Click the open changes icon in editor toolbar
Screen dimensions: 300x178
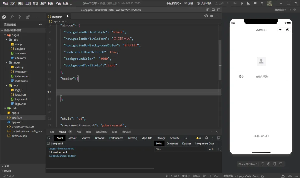206,16
